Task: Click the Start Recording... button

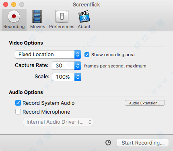Action: (143, 143)
